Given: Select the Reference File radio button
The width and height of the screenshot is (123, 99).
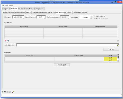Looking at the screenshot, I should pyautogui.click(x=95, y=16).
